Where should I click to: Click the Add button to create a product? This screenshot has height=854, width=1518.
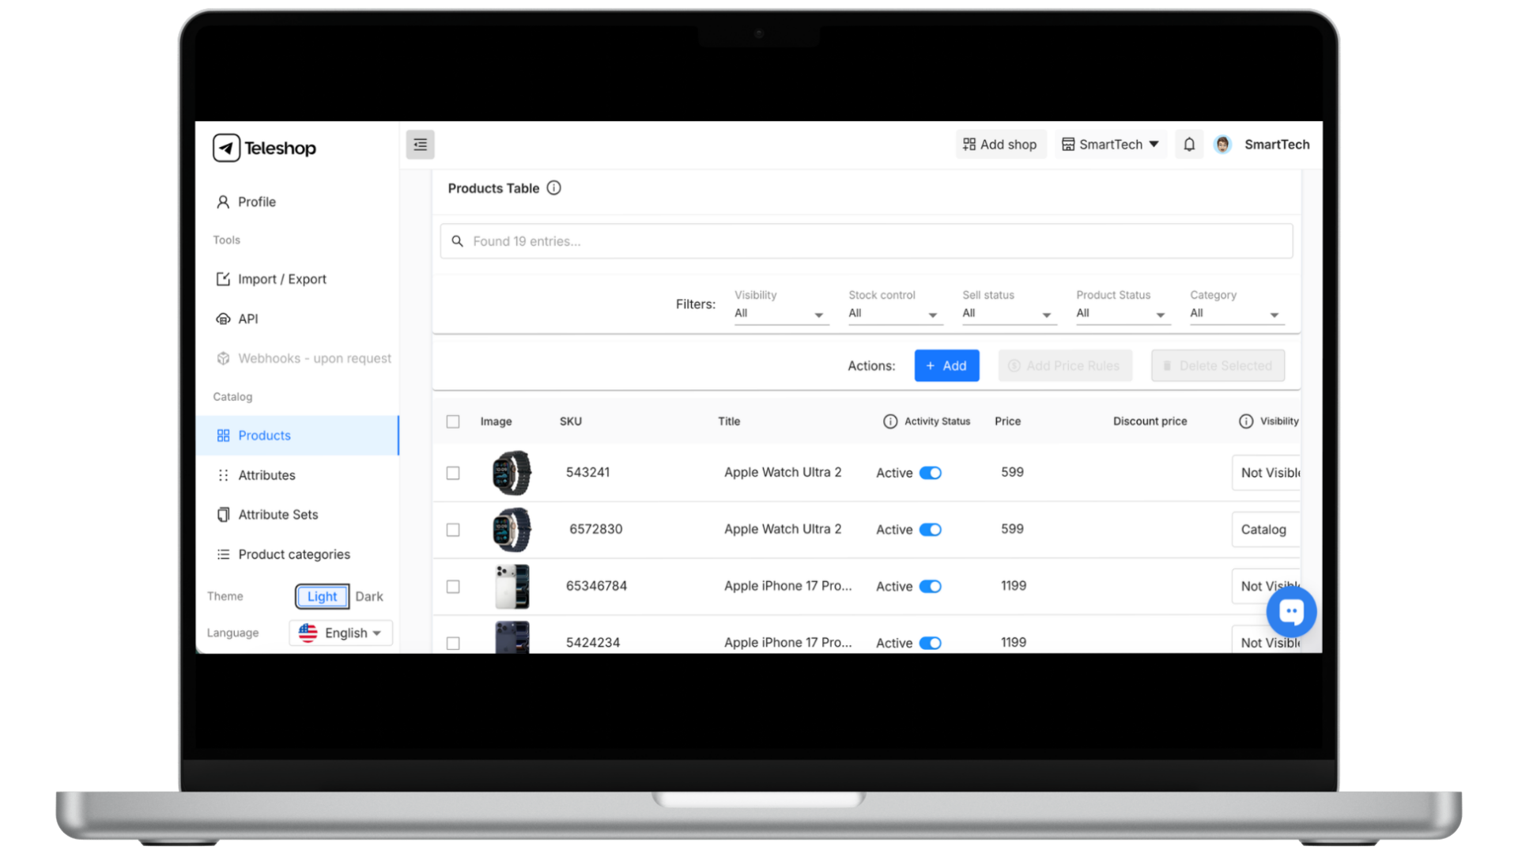(x=946, y=365)
